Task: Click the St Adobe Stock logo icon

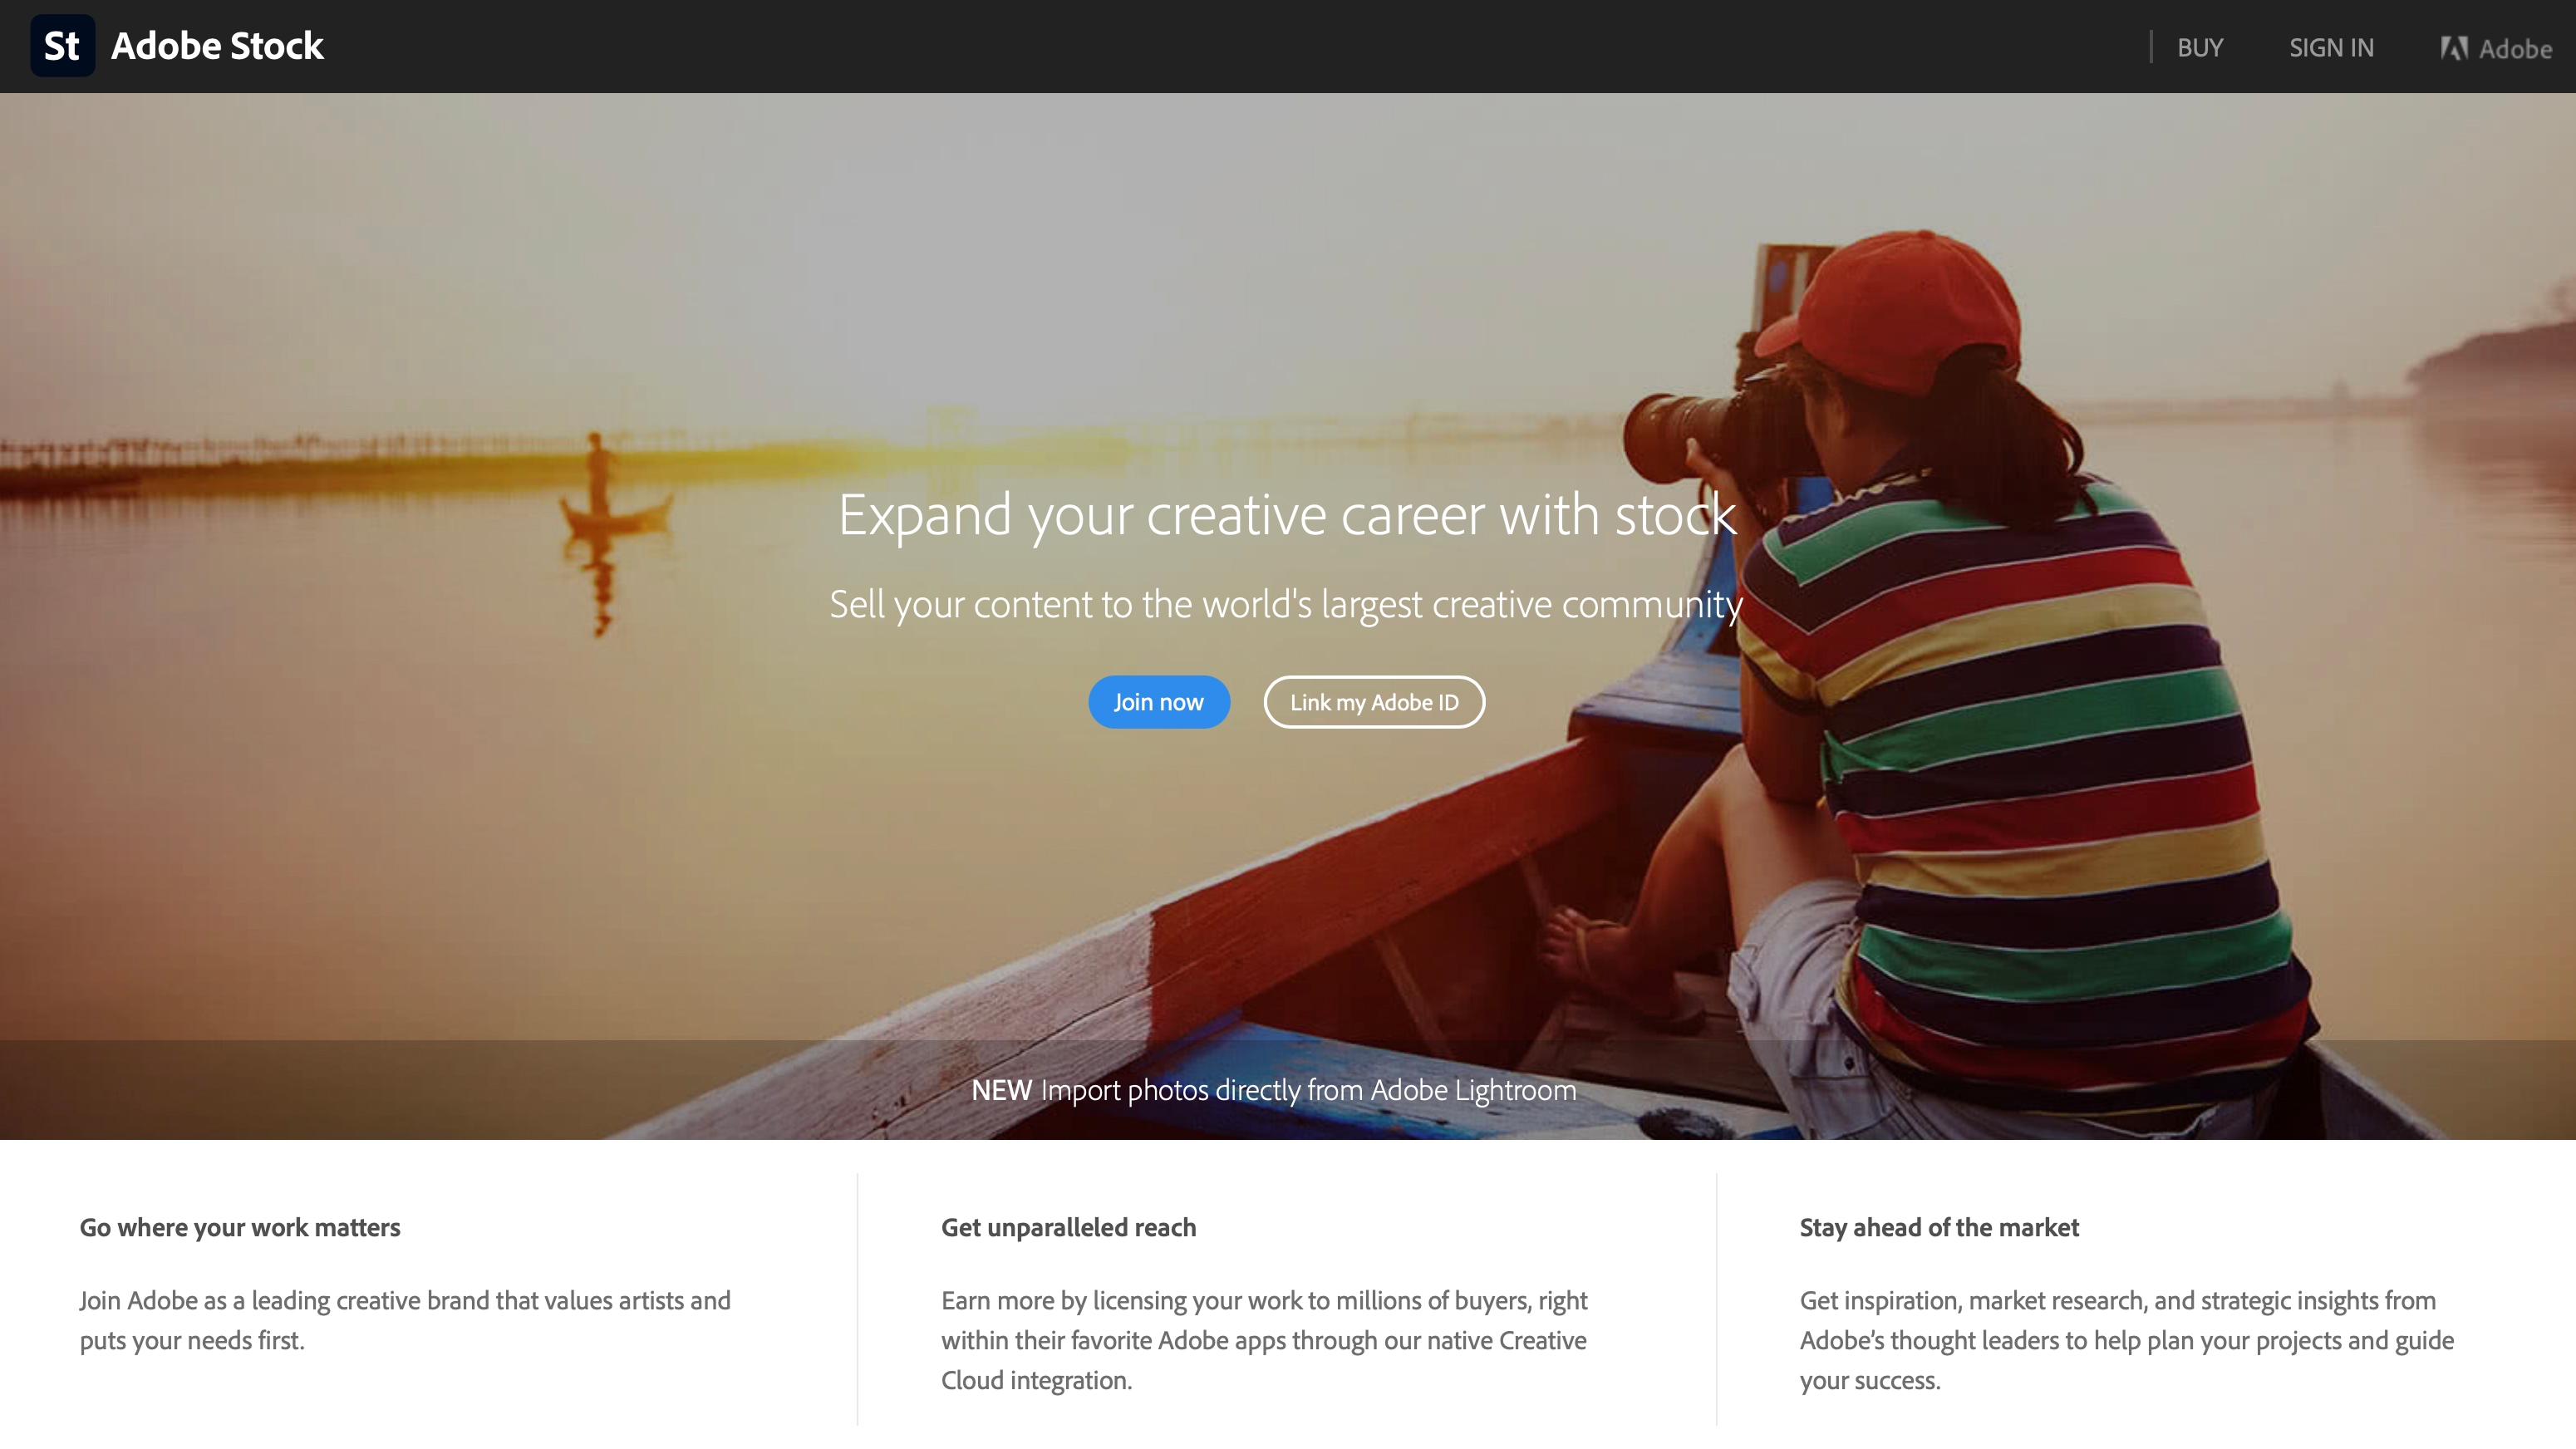Action: [62, 46]
